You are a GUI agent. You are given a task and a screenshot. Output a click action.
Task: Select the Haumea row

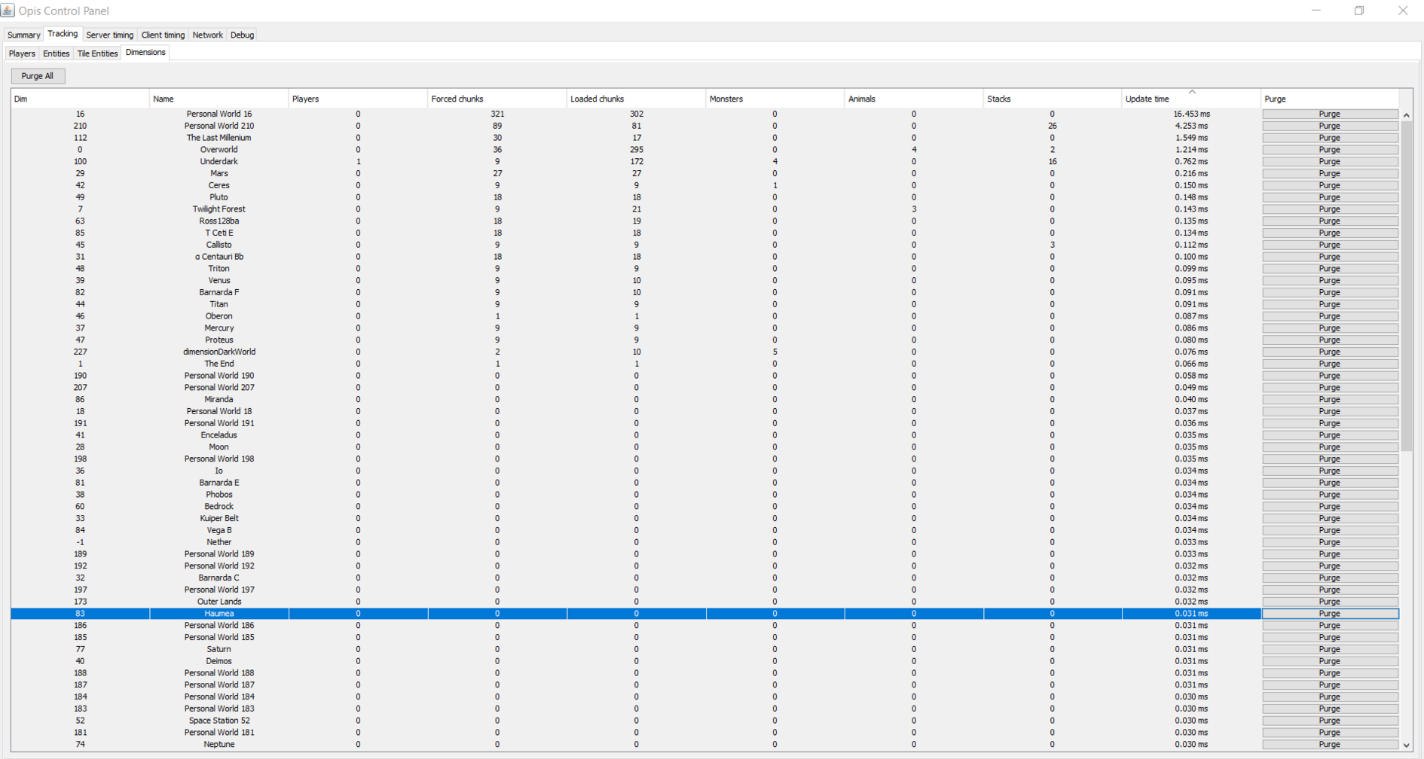pyautogui.click(x=637, y=614)
